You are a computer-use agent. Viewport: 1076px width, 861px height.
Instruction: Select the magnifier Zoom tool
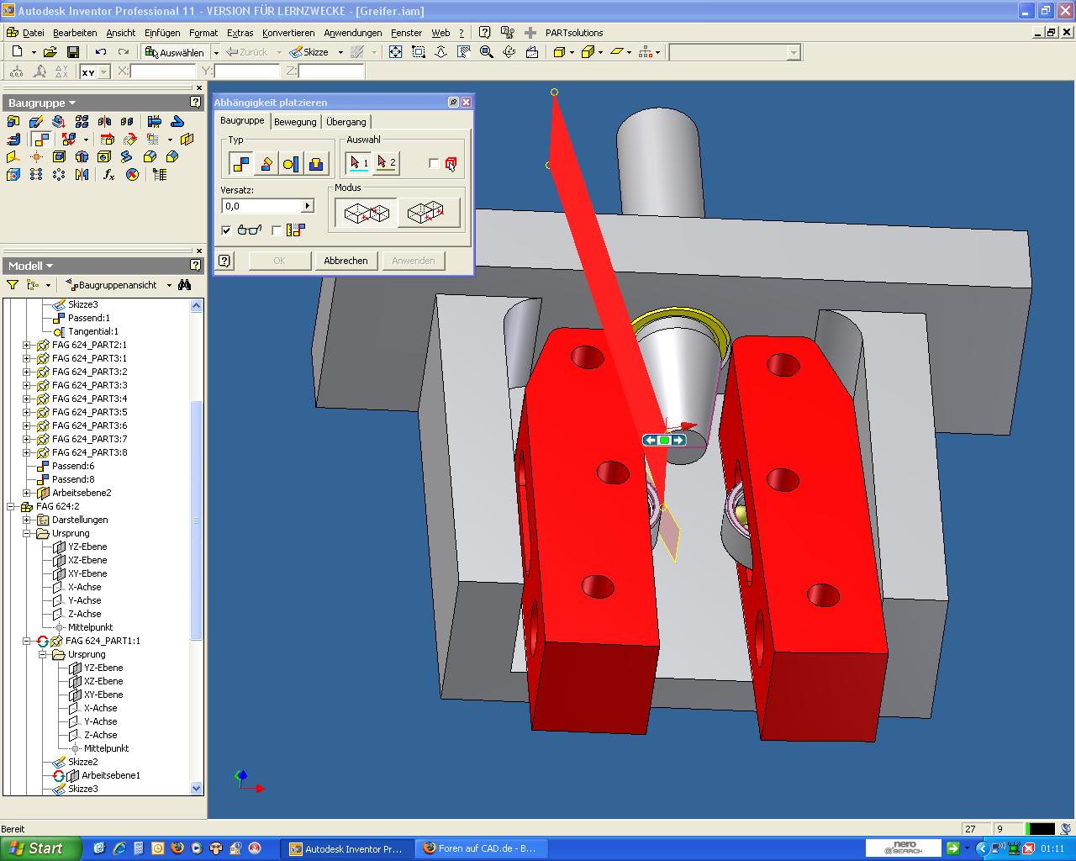click(486, 52)
